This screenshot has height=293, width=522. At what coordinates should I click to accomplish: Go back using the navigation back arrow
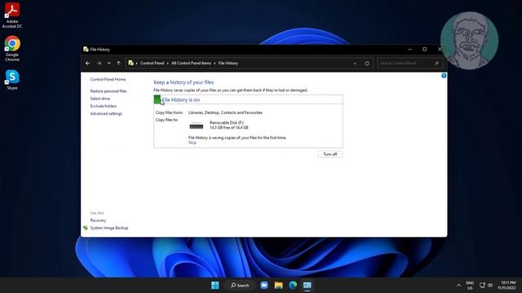click(x=87, y=63)
